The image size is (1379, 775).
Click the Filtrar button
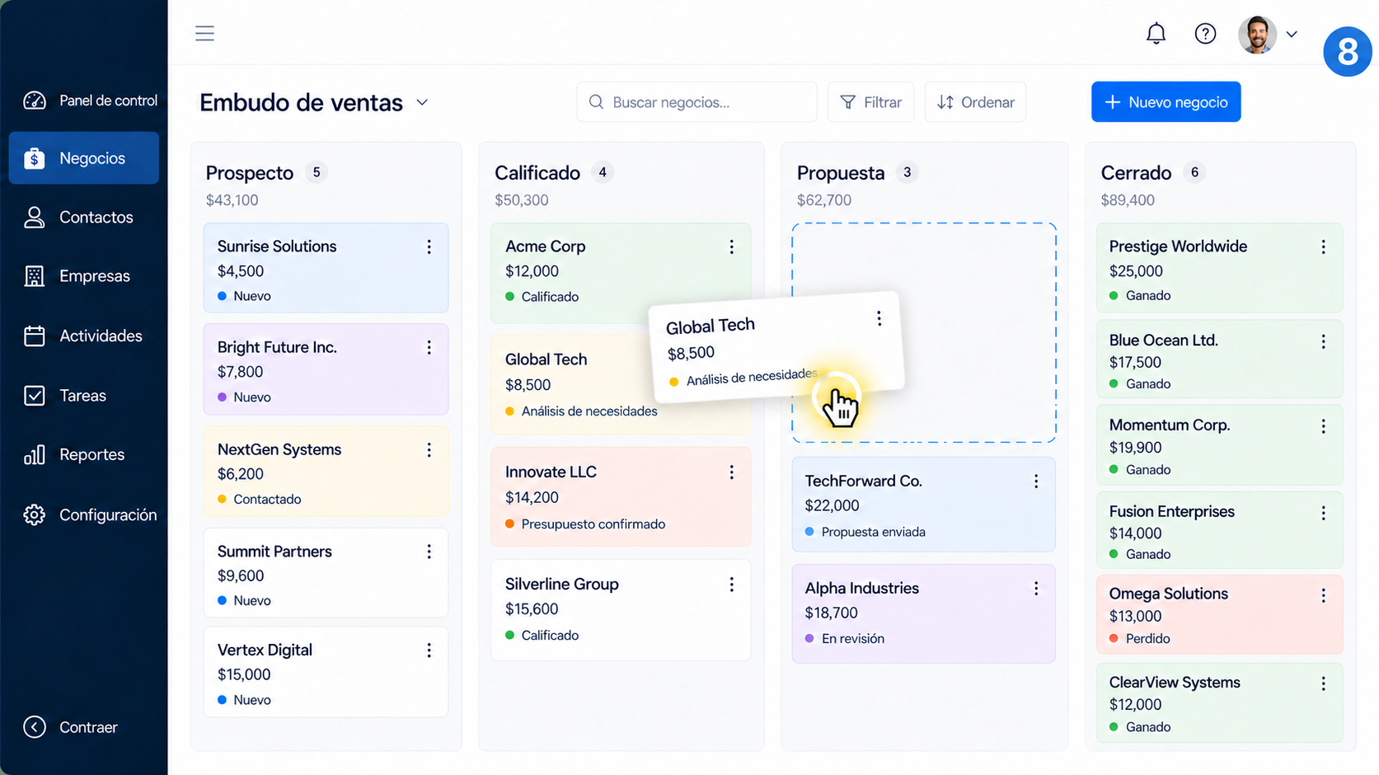click(870, 102)
